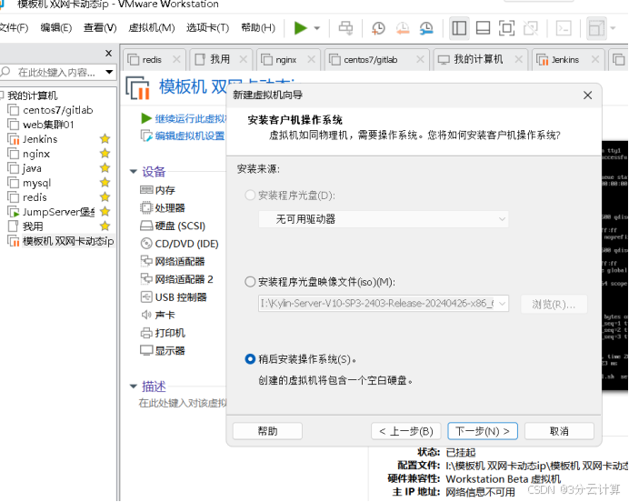The height and width of the screenshot is (502, 629).
Task: Open the 无可用驱动器 drive dropdown
Action: tap(382, 219)
